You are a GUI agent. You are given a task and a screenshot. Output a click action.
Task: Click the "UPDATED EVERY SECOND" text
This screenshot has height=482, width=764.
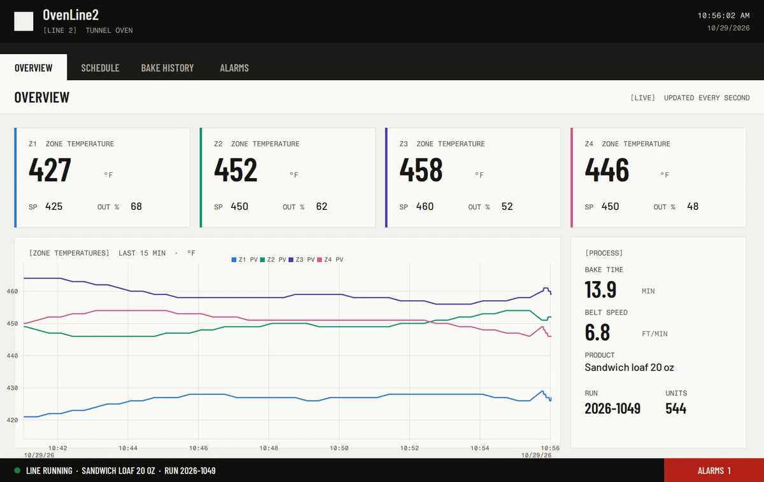click(x=707, y=98)
